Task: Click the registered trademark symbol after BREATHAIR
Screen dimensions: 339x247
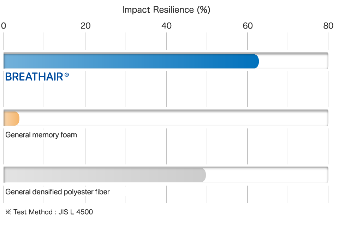Action: coord(67,75)
